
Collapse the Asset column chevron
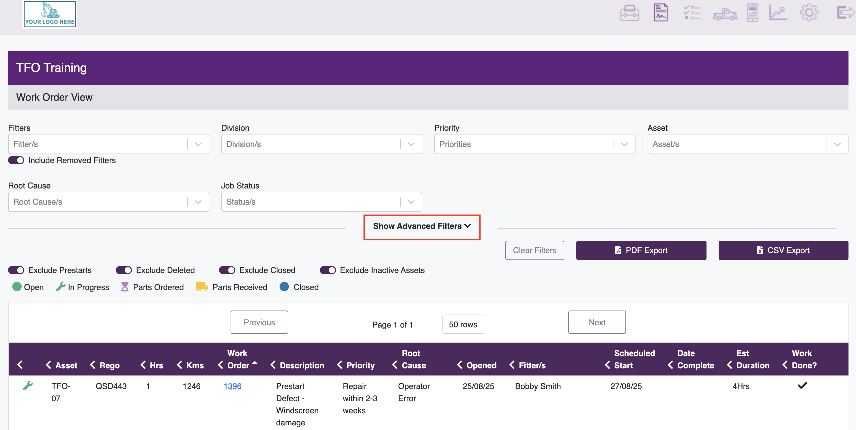pos(48,365)
